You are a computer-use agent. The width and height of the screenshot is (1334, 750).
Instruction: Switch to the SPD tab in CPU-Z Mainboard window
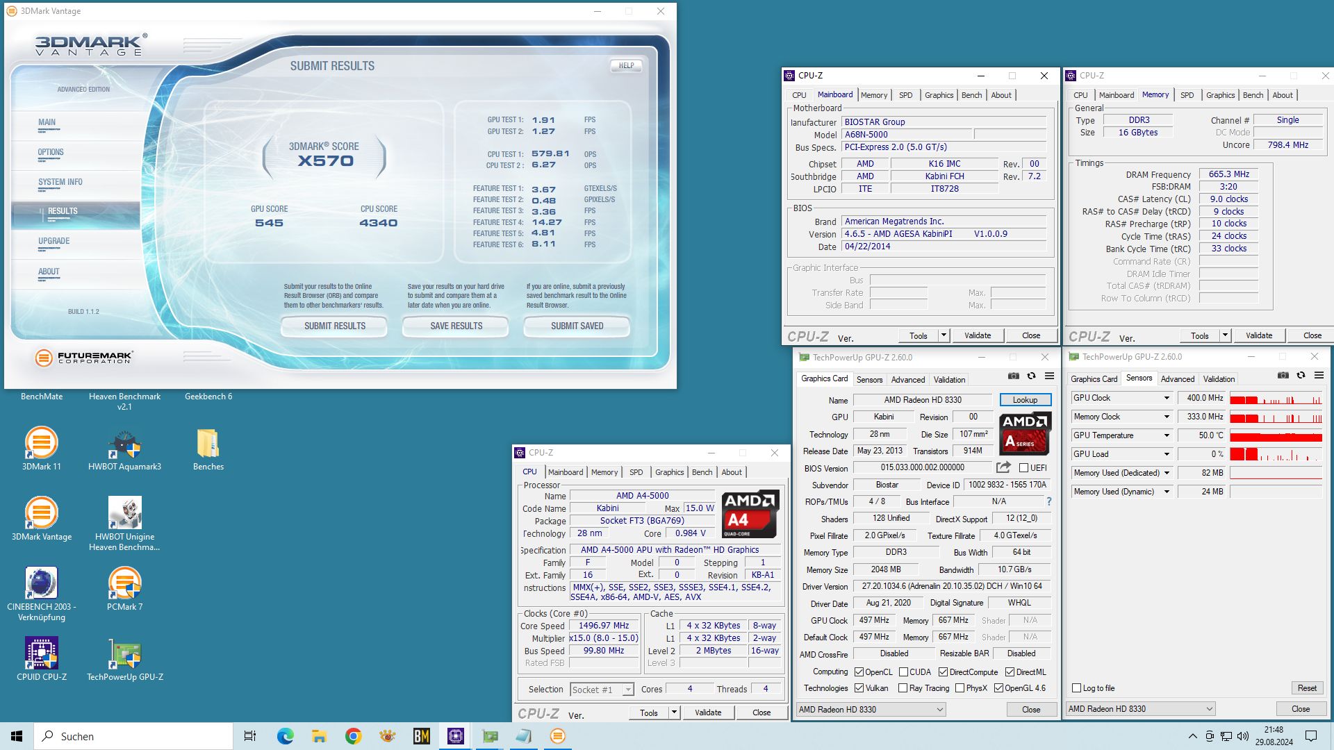click(x=905, y=95)
